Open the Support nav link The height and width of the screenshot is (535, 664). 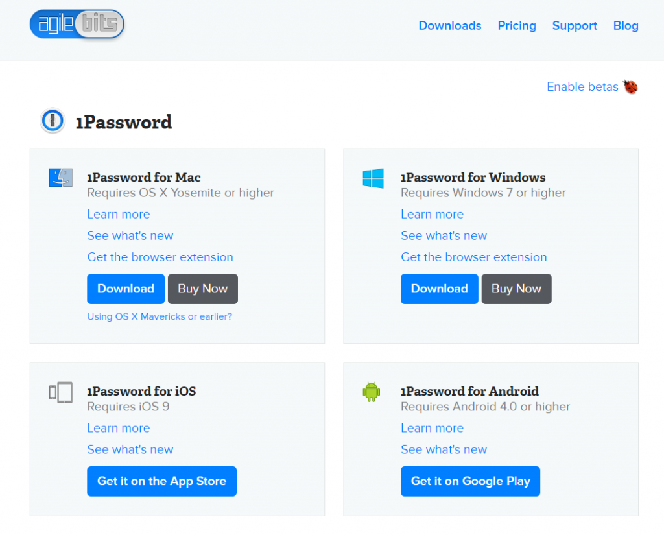point(575,26)
